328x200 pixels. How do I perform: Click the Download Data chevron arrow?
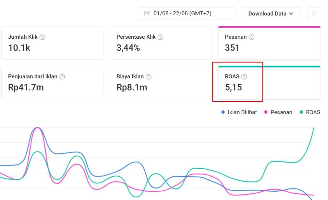(x=291, y=13)
